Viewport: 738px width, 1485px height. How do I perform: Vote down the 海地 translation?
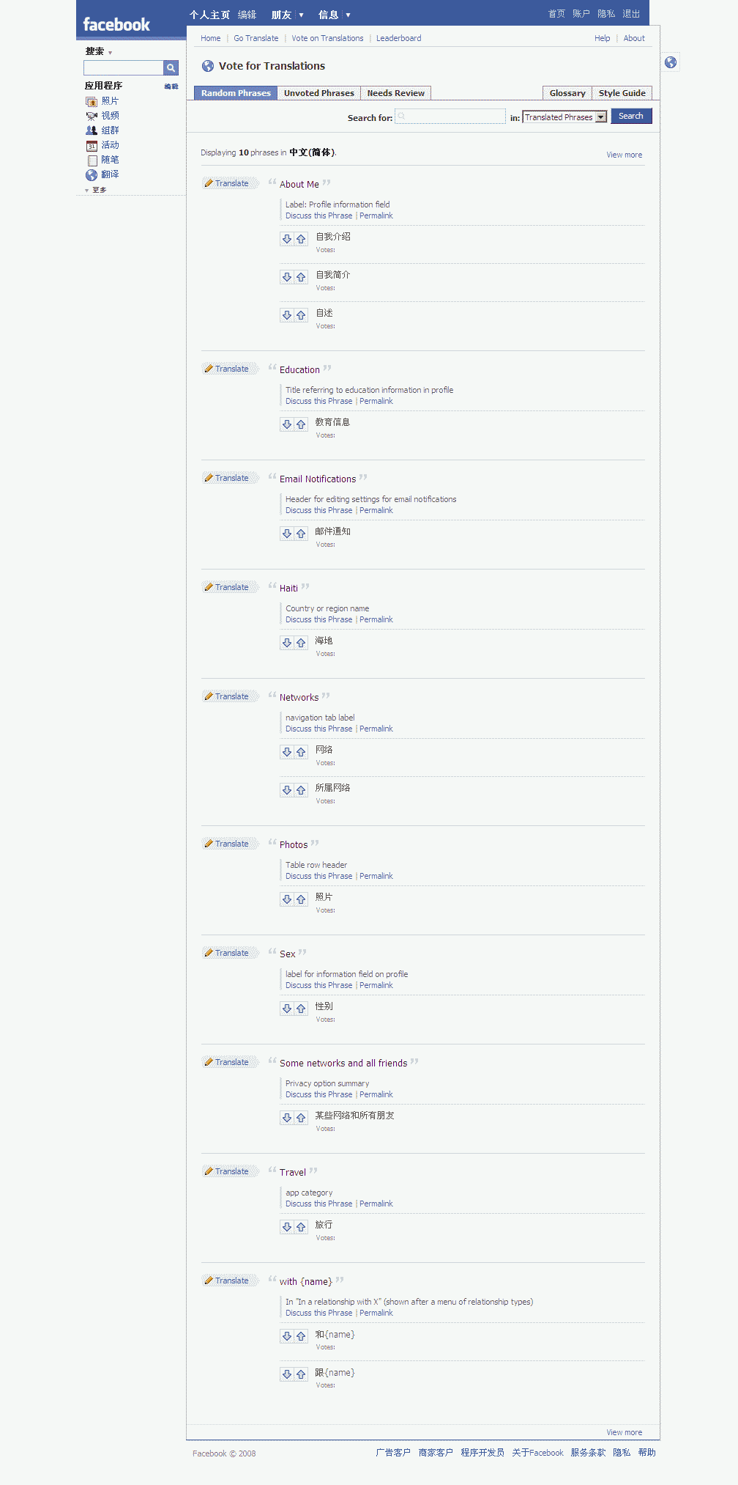[287, 643]
